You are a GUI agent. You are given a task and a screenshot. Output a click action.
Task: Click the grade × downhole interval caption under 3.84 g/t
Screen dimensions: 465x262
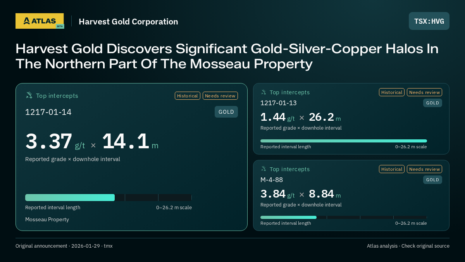pyautogui.click(x=301, y=205)
